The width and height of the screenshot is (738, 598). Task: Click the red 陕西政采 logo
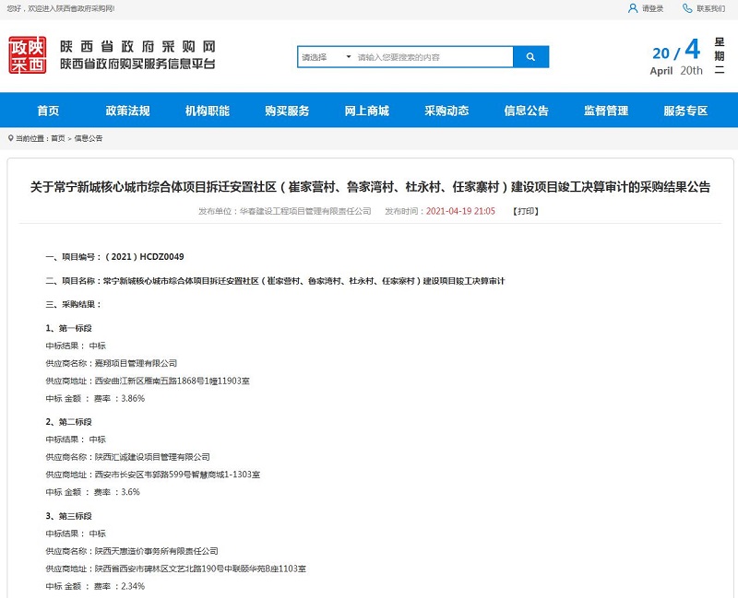[x=28, y=55]
